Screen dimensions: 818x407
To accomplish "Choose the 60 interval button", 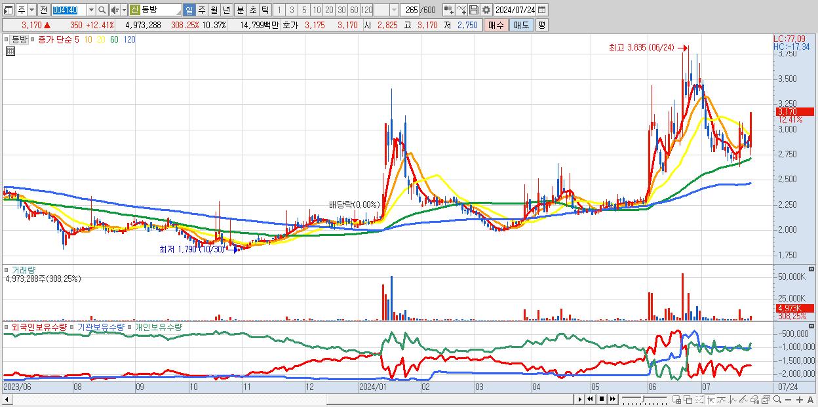I will [354, 10].
